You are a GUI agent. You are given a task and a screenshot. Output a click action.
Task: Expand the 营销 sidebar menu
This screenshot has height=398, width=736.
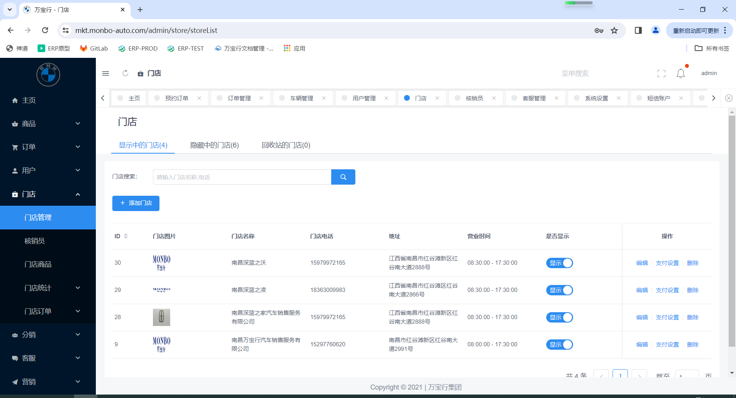[48, 382]
